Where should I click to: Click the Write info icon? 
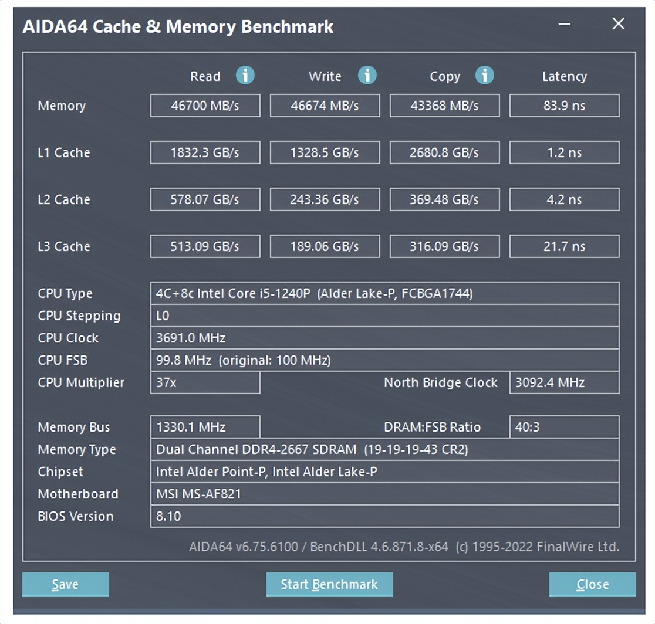coord(367,75)
